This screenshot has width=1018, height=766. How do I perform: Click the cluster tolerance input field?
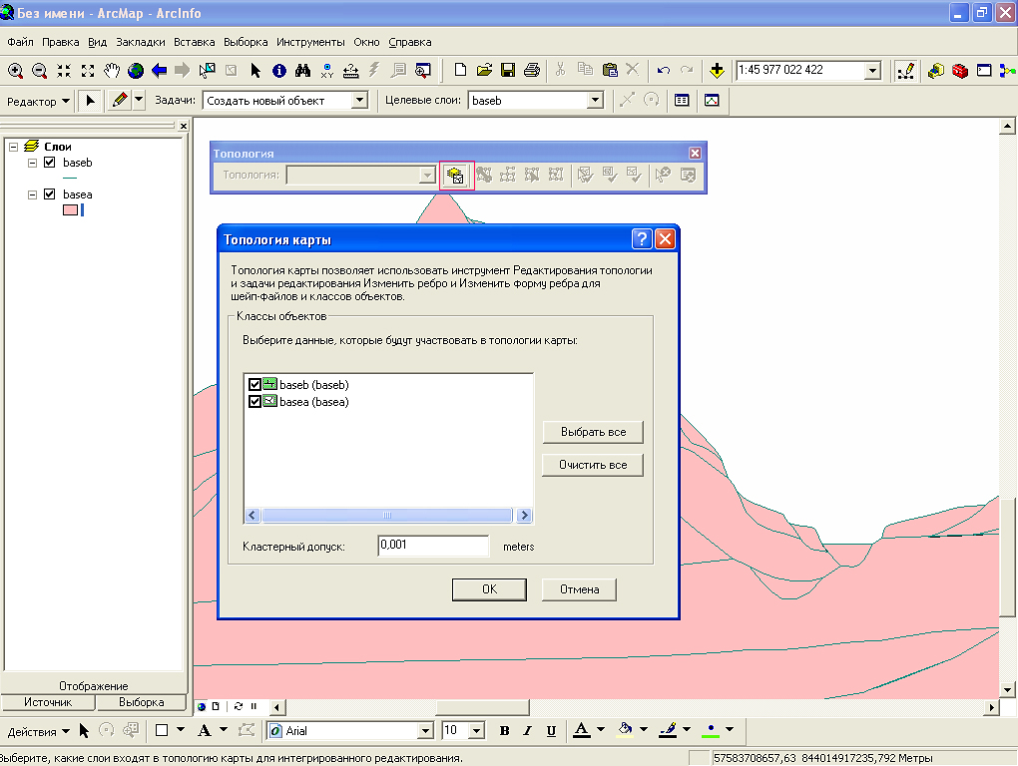point(433,546)
